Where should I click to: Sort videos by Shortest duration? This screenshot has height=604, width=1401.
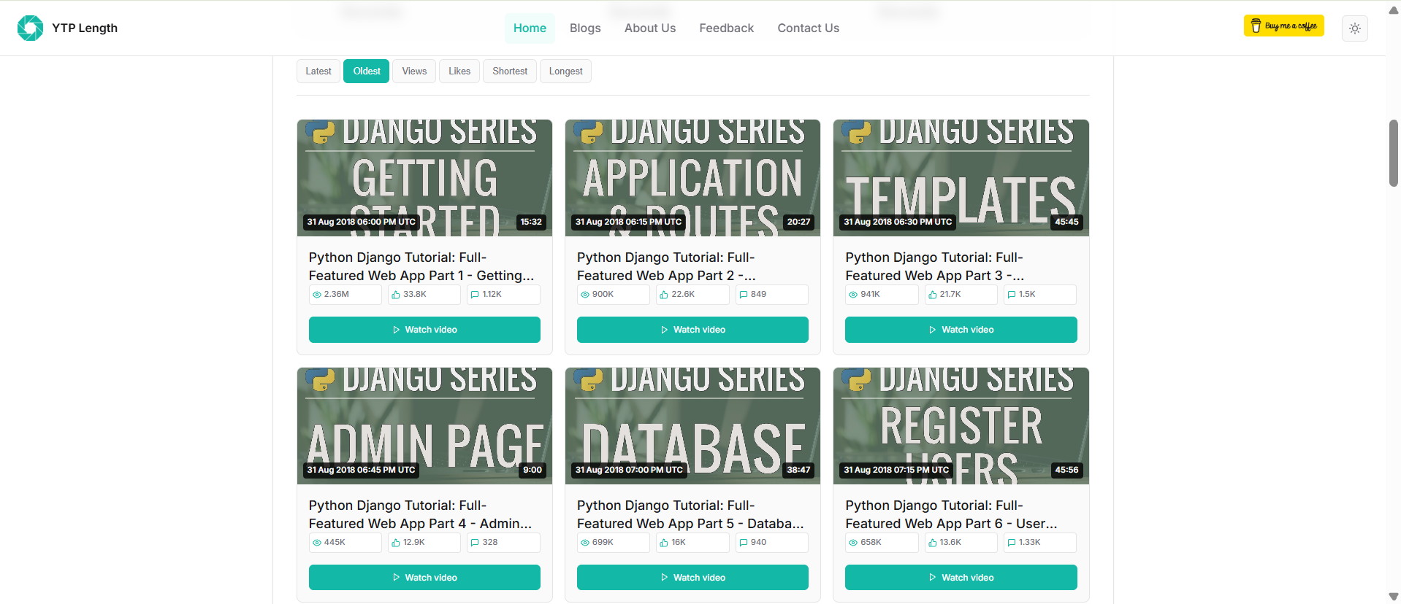[x=510, y=71]
